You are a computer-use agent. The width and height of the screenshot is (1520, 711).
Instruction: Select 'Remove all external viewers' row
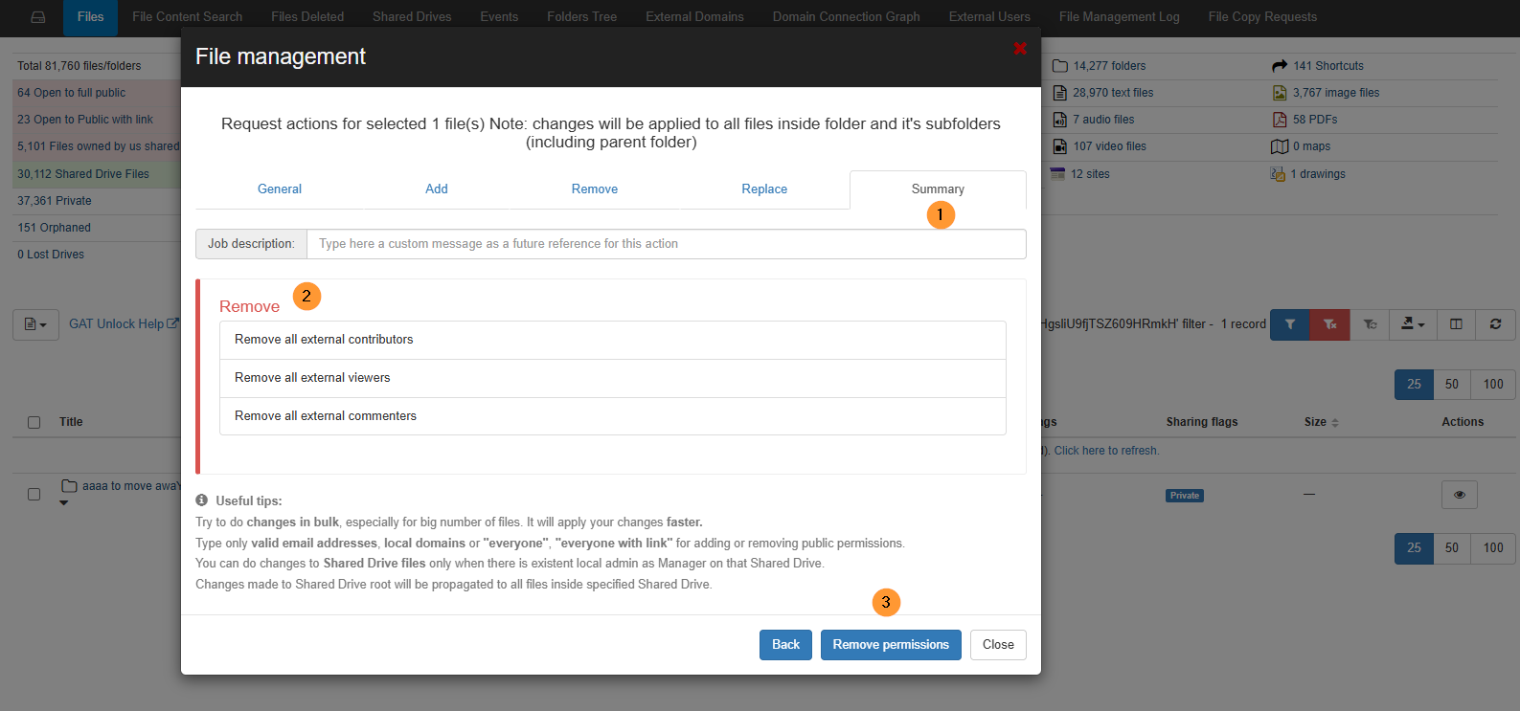click(x=613, y=378)
